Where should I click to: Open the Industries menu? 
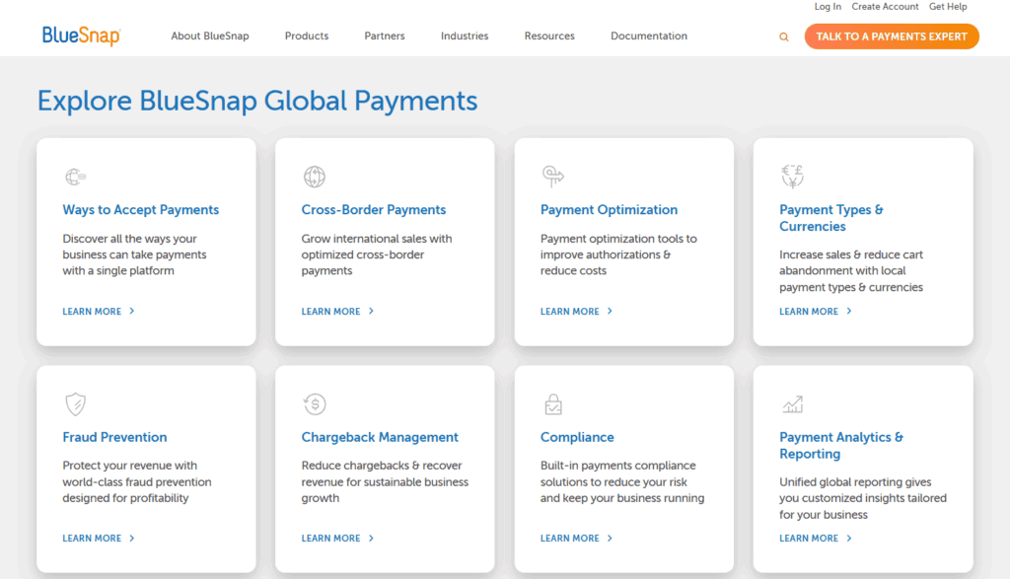coord(465,36)
